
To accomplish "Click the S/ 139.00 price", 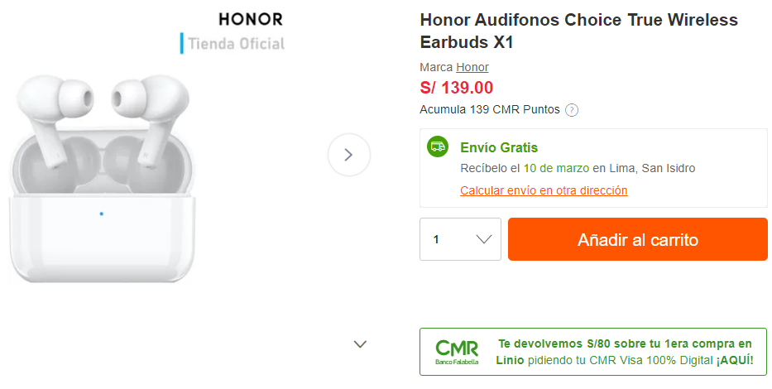I will (456, 88).
